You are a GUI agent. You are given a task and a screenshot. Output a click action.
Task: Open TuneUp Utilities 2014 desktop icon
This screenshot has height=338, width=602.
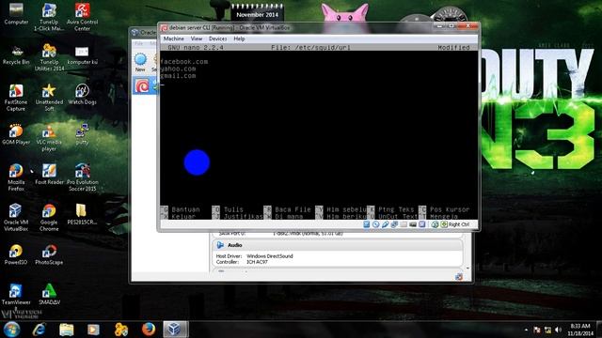49,57
